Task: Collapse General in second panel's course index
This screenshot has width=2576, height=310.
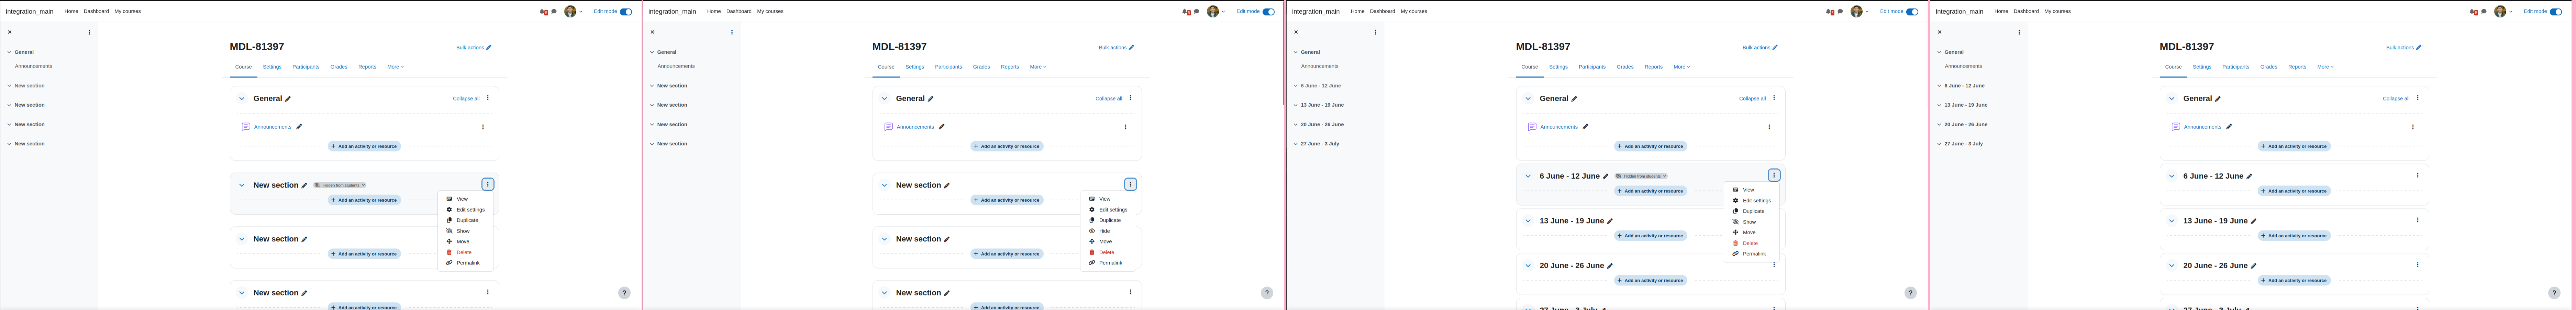Action: (x=652, y=52)
